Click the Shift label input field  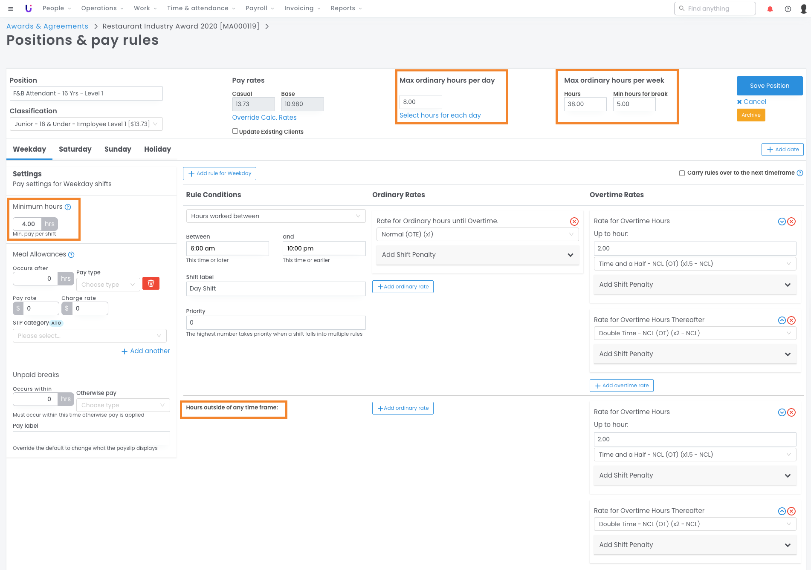click(275, 289)
